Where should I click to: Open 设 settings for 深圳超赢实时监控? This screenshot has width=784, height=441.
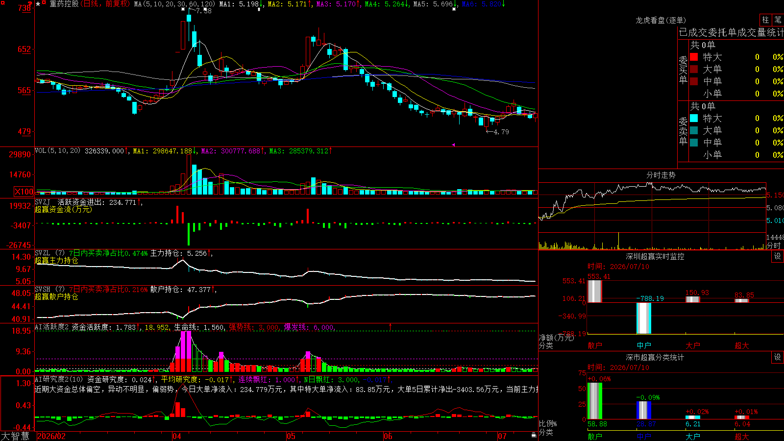coord(778,256)
